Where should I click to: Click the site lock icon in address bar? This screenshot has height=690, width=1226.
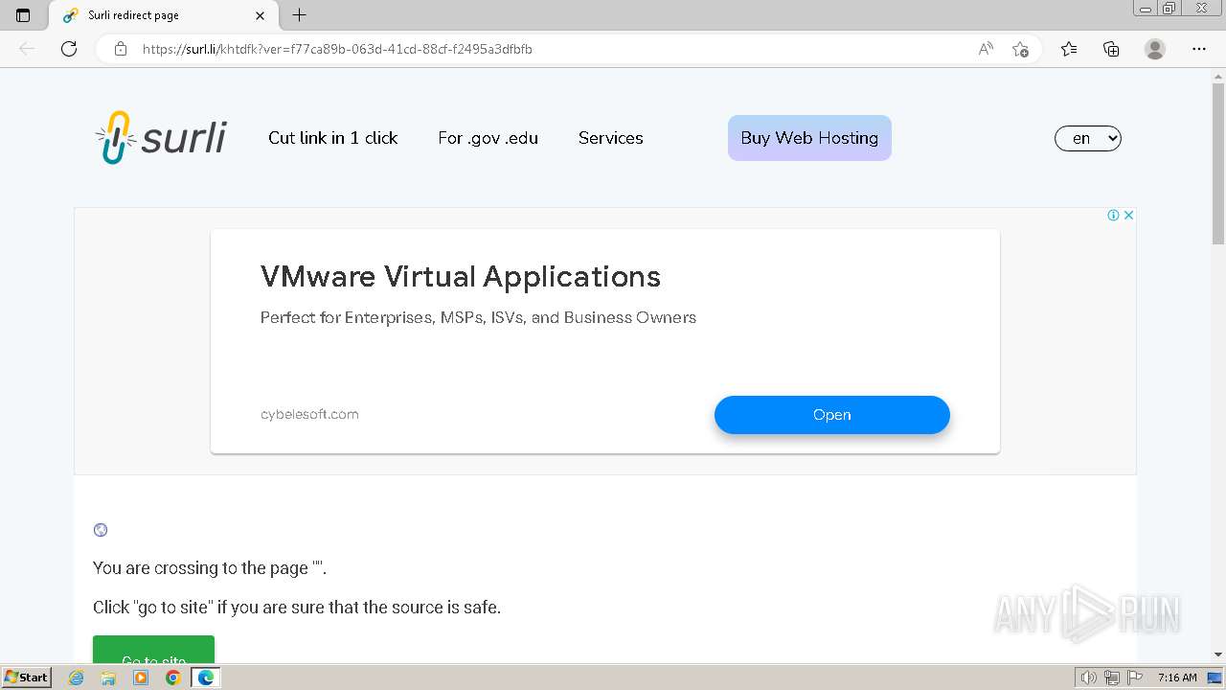120,49
